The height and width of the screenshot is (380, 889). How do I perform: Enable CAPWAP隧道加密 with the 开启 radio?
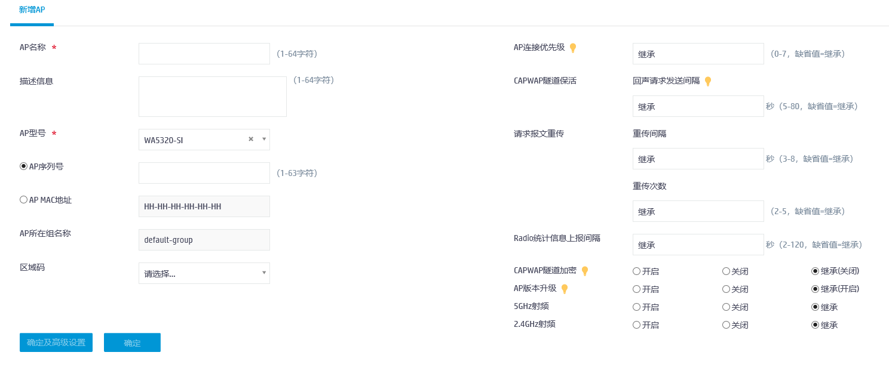[637, 271]
